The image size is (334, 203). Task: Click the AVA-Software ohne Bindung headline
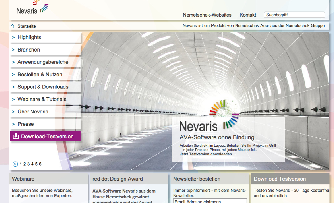pos(217,137)
